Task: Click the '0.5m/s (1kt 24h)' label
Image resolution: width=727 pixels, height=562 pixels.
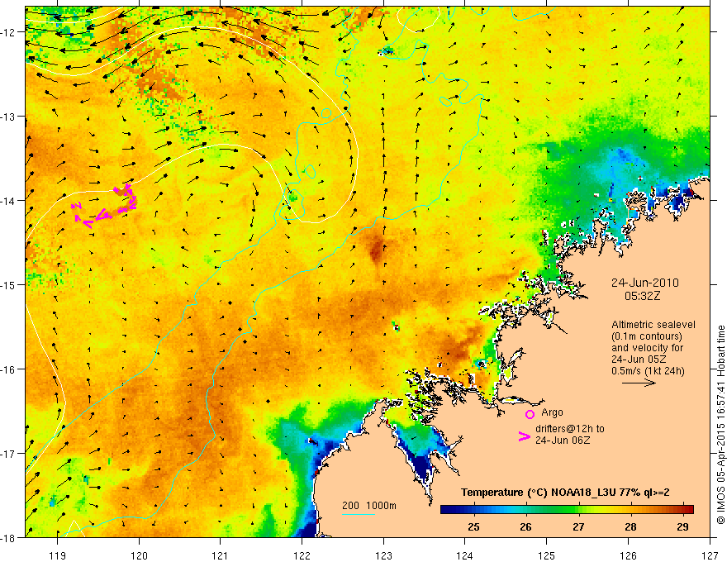Action: pyautogui.click(x=648, y=371)
